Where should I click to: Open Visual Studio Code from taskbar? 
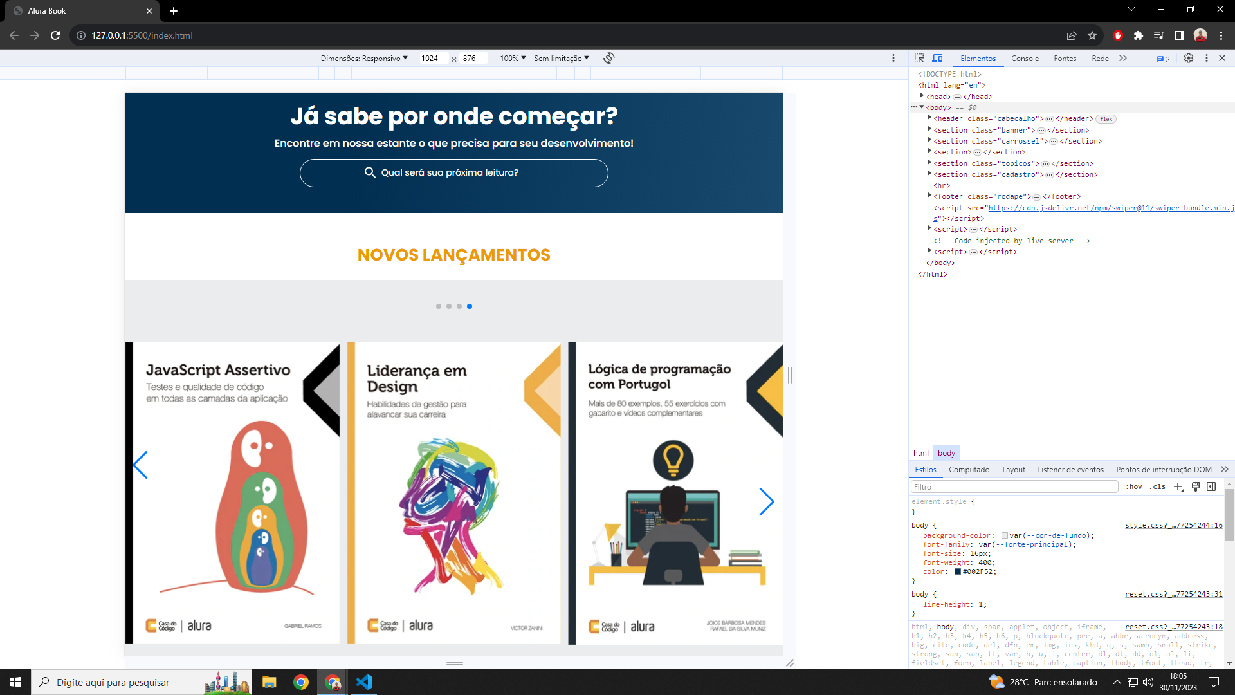click(x=364, y=682)
